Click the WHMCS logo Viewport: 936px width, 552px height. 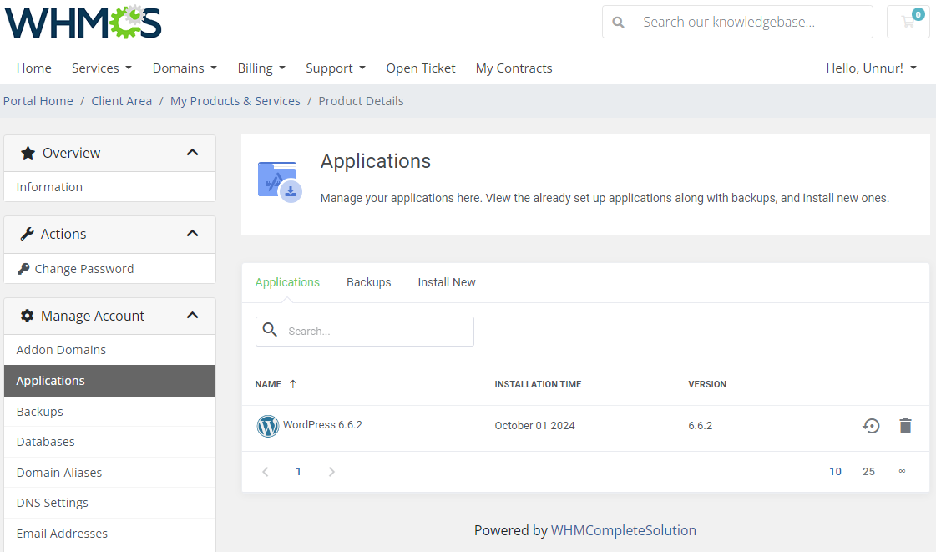83,22
